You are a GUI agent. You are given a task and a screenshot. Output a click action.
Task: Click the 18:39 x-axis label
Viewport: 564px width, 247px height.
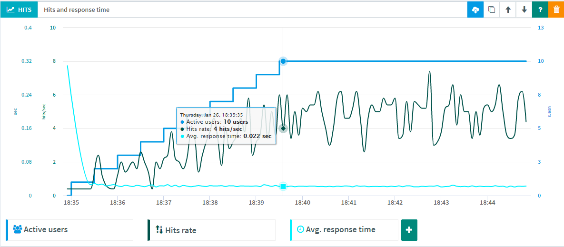coord(256,203)
